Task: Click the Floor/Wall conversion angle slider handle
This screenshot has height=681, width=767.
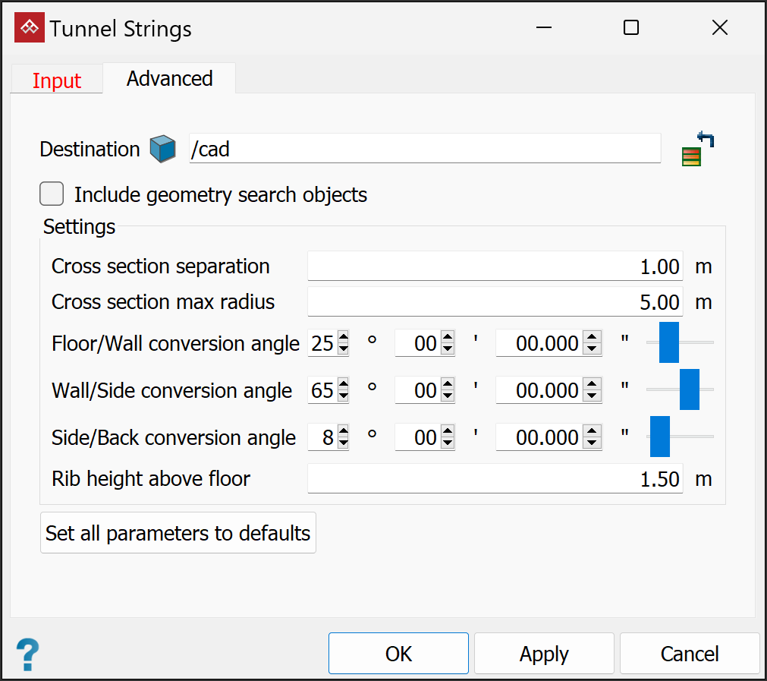Action: click(x=669, y=342)
